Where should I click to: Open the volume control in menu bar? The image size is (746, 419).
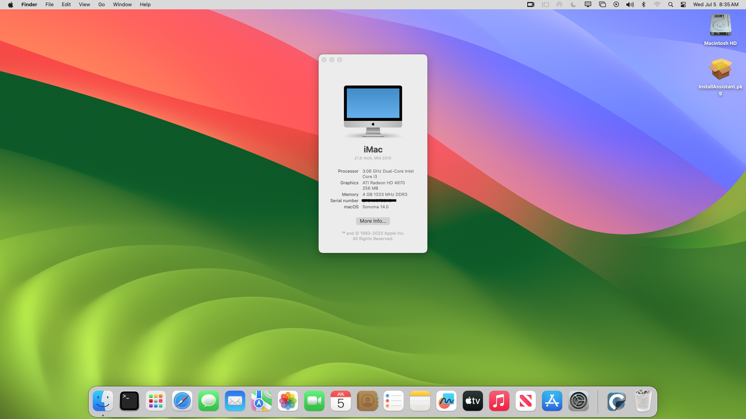point(630,5)
